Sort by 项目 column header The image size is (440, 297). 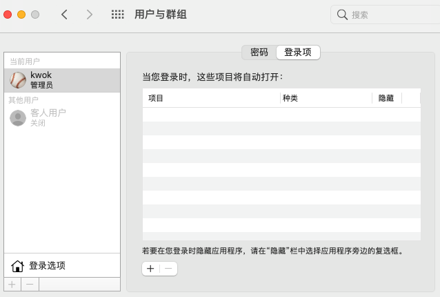207,98
